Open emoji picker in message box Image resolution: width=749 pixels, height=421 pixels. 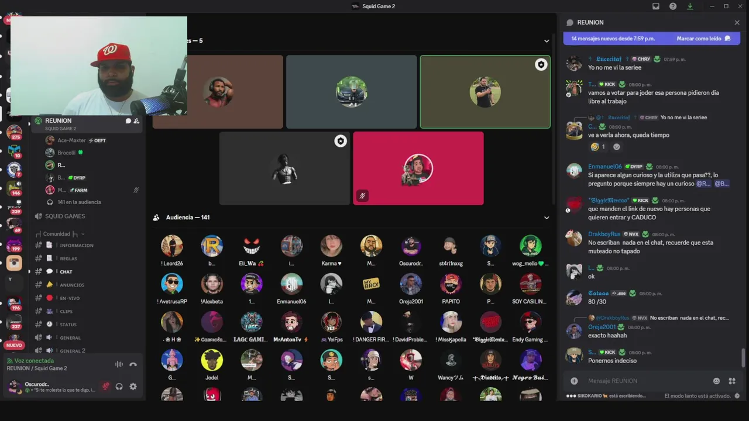click(x=716, y=381)
